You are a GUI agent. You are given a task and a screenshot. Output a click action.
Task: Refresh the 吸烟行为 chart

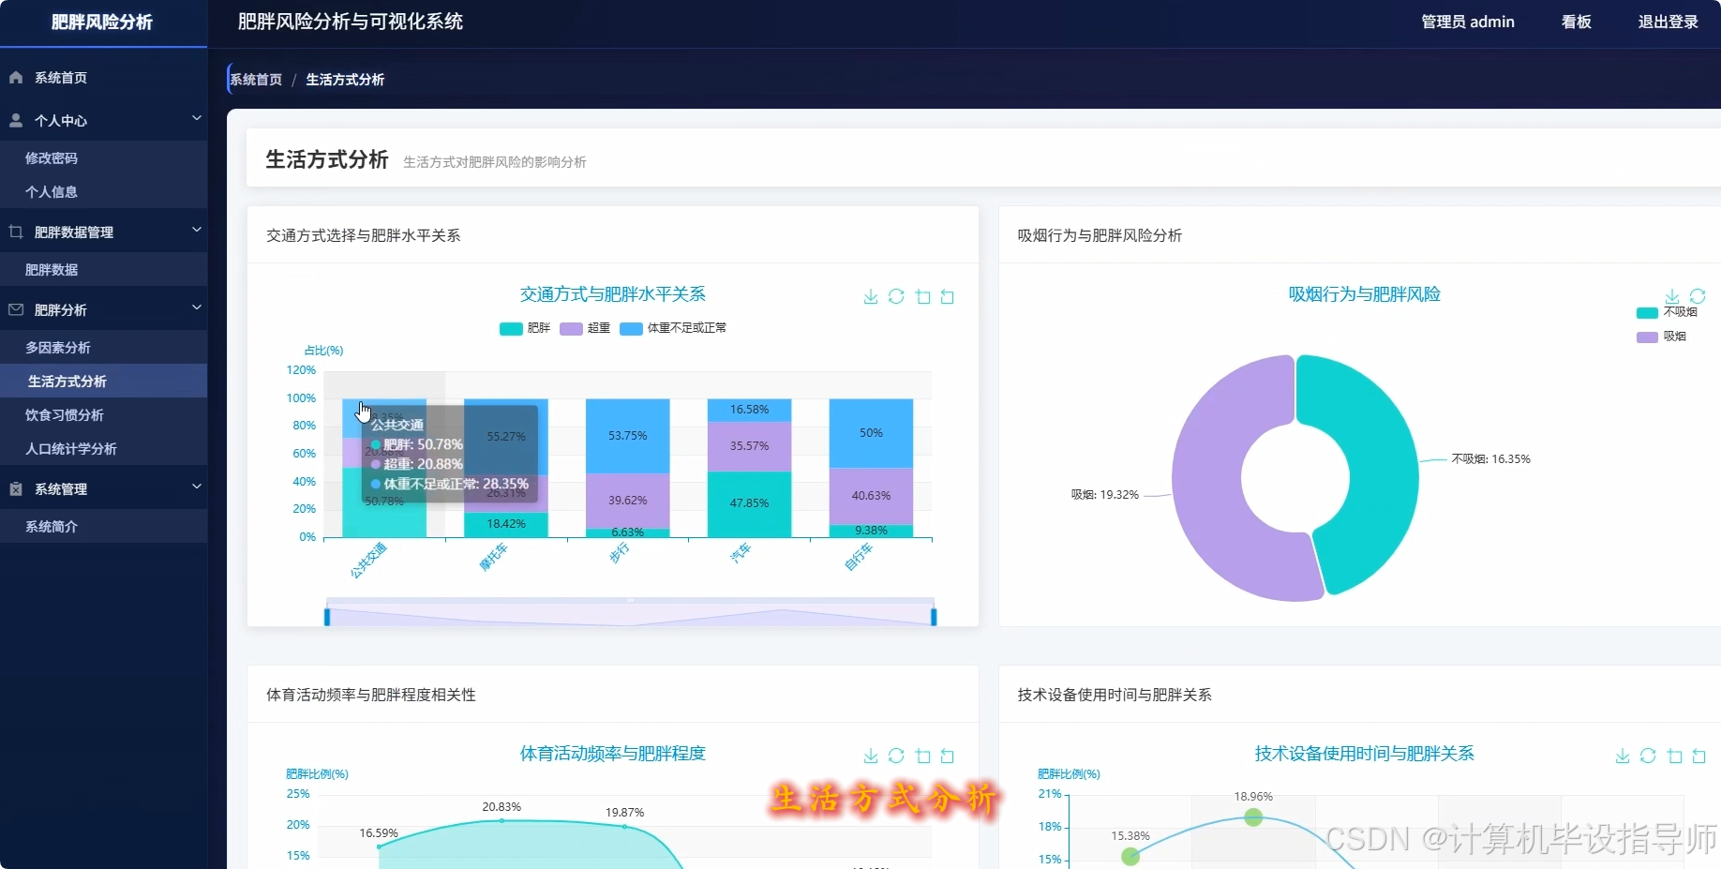pos(1699,296)
